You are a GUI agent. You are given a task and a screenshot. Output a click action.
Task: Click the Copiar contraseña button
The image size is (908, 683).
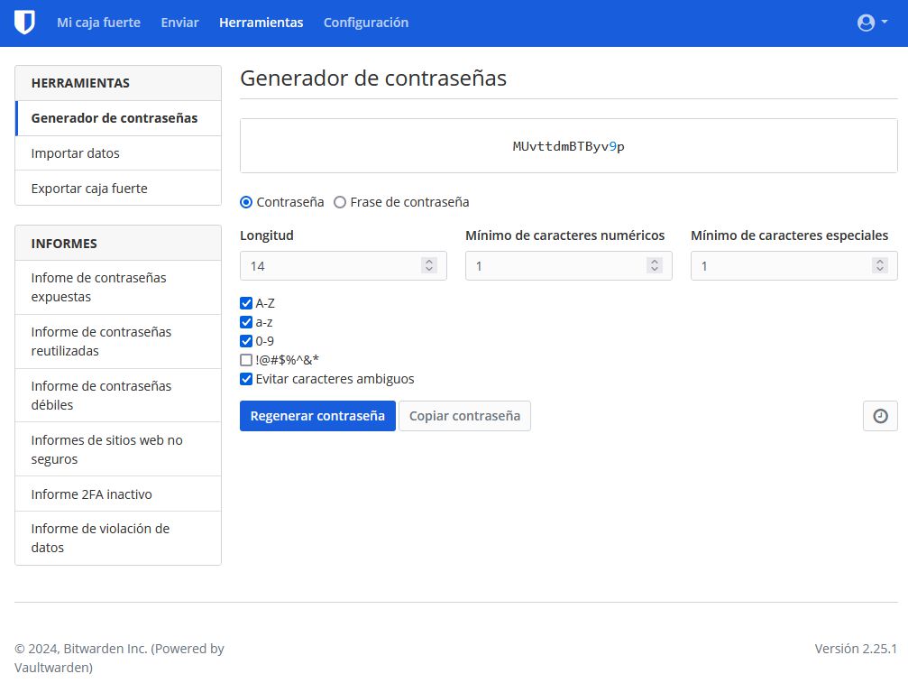click(x=464, y=416)
